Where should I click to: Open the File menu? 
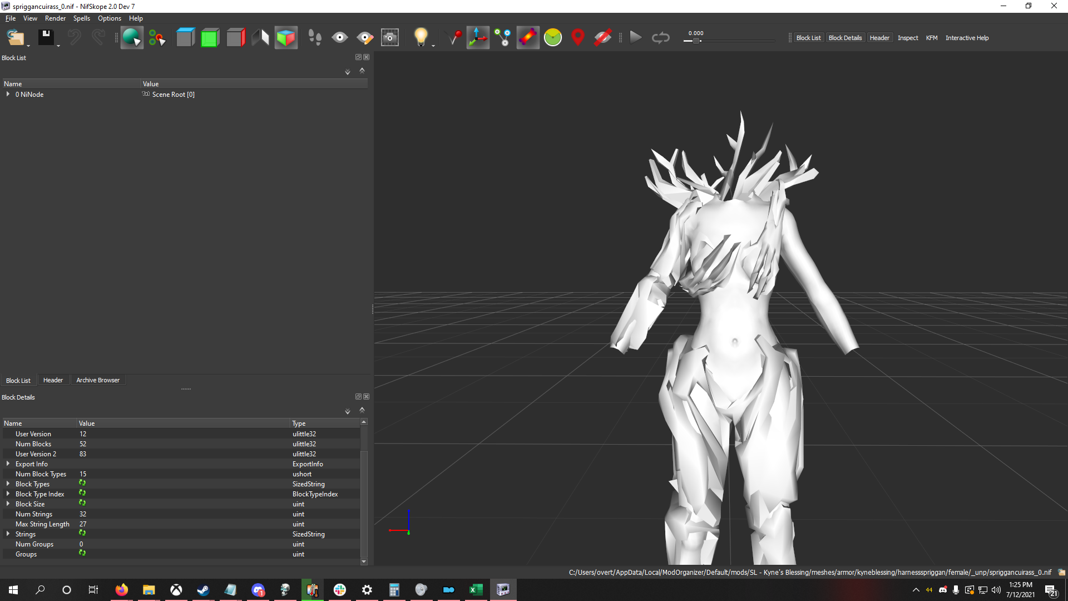point(11,18)
